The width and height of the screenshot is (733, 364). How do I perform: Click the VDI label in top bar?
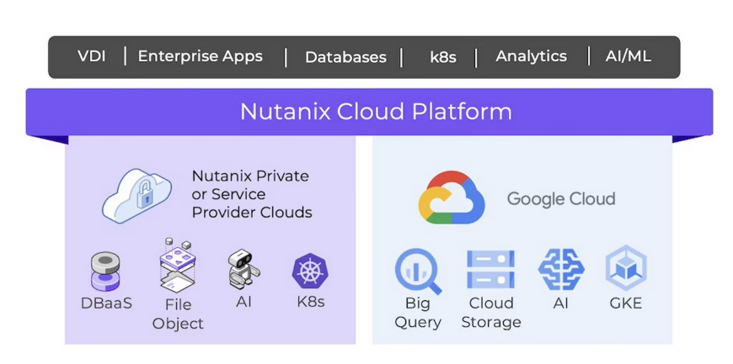[x=92, y=56]
